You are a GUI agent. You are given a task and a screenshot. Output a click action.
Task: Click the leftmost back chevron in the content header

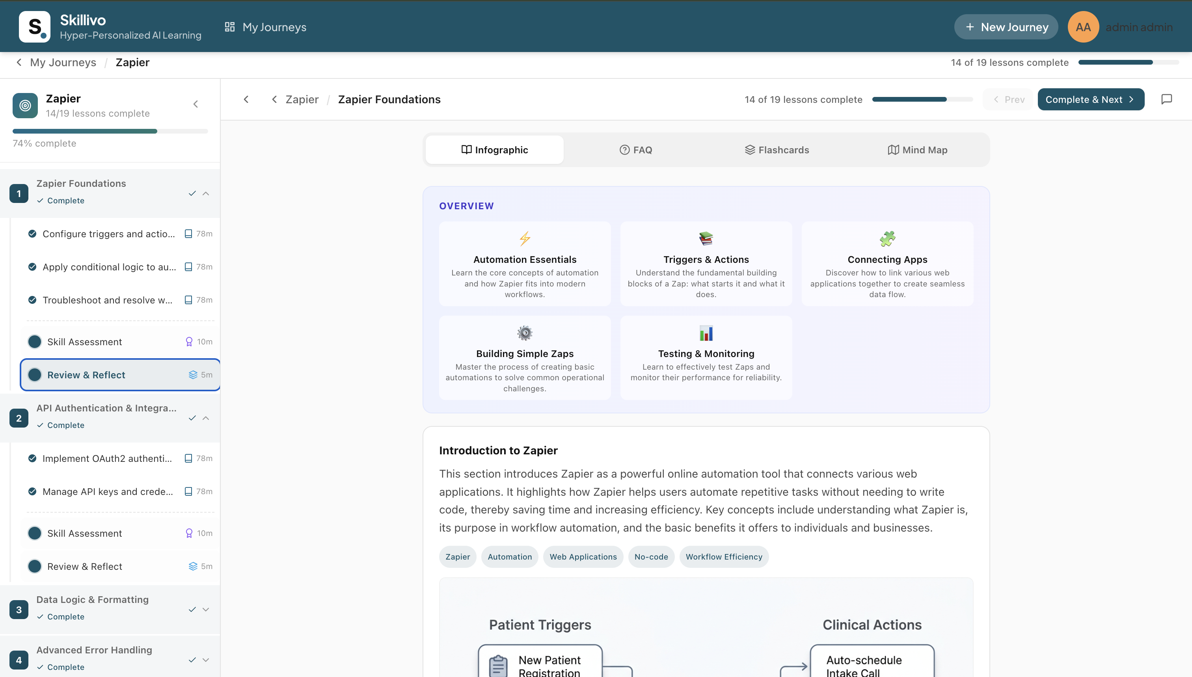[246, 99]
